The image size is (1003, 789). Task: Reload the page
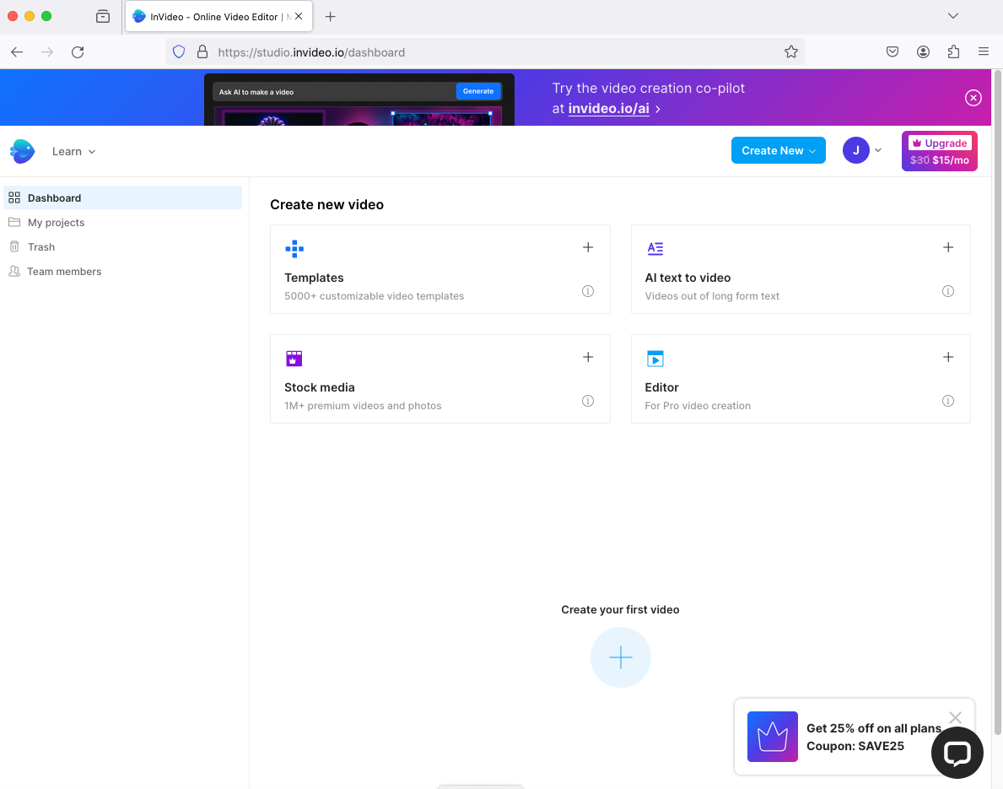(78, 52)
